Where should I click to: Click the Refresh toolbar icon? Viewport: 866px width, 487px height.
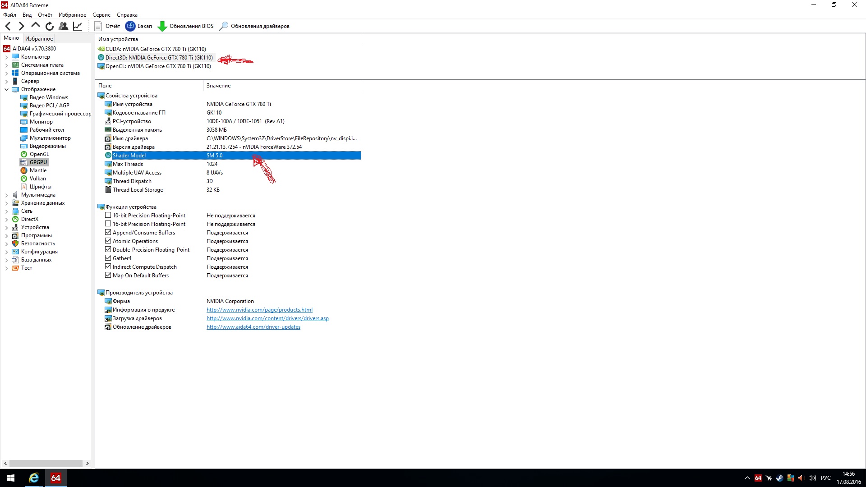click(50, 26)
